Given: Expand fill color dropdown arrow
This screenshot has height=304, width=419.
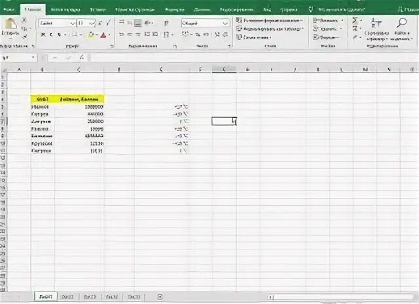Looking at the screenshot, I should [x=96, y=35].
